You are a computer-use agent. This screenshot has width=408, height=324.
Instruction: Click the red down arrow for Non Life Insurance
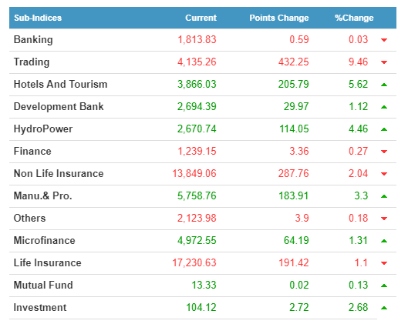(x=384, y=174)
